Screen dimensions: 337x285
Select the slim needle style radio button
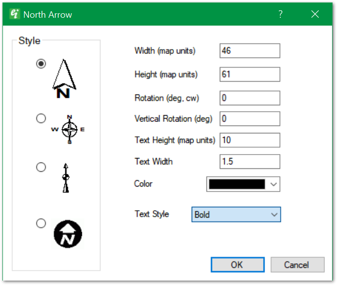(41, 167)
